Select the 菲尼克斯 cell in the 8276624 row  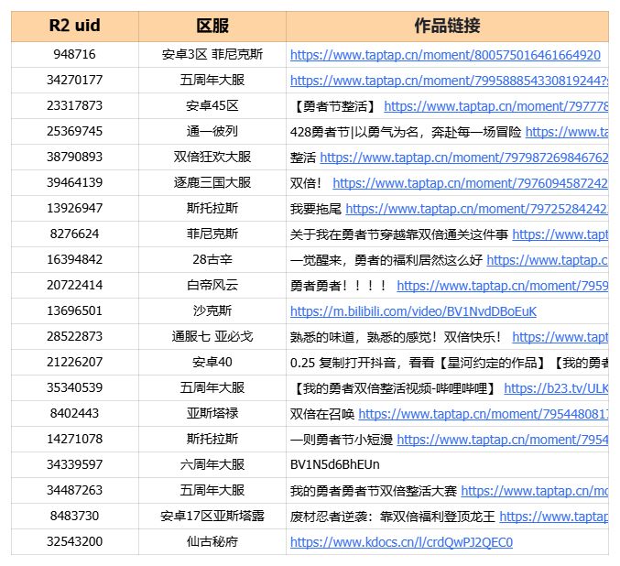[x=212, y=234]
